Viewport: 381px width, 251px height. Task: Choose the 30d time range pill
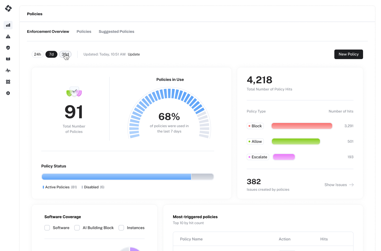[x=65, y=54]
